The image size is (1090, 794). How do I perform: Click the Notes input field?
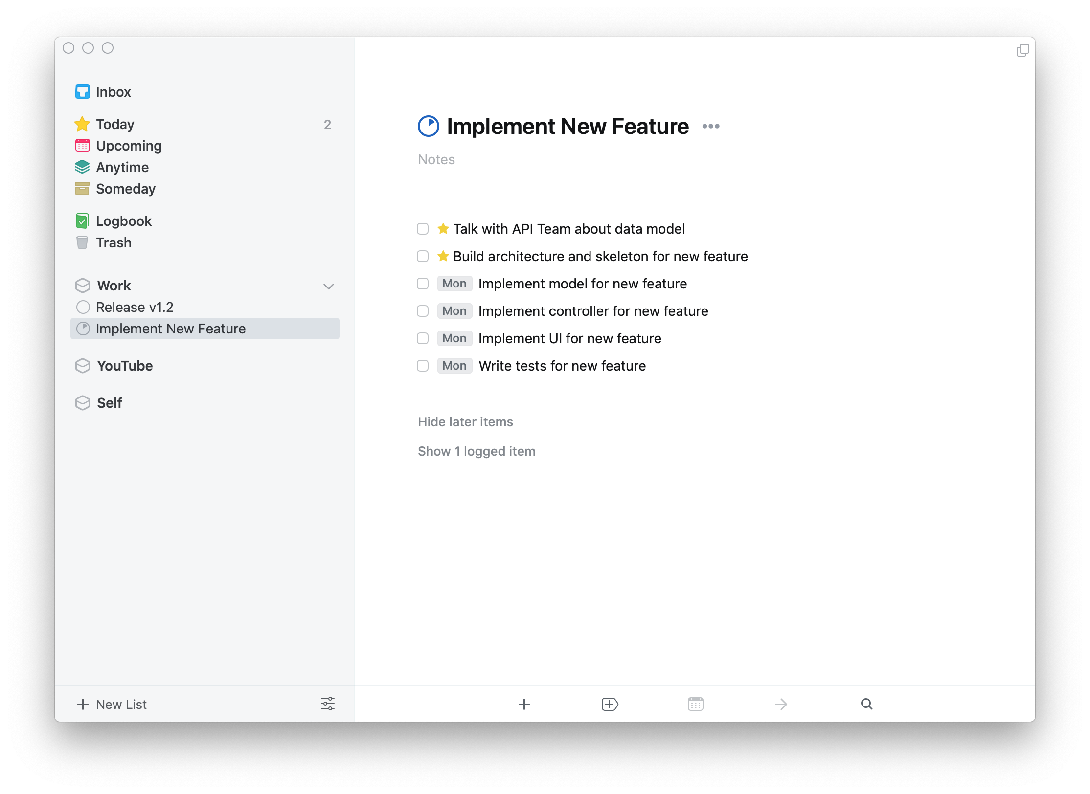click(x=436, y=159)
